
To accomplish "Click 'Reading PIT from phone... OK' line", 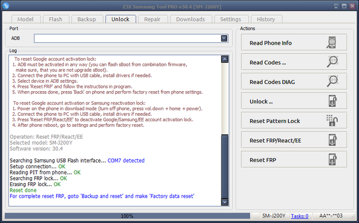I will (x=45, y=172).
